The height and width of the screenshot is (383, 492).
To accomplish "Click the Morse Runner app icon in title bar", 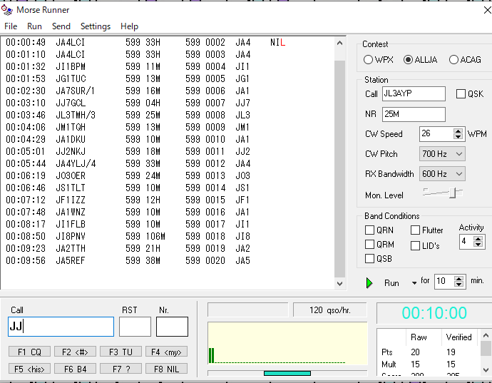I will coord(7,10).
